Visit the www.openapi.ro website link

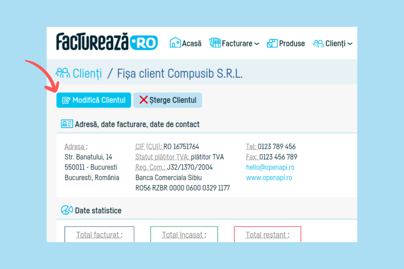[269, 178]
